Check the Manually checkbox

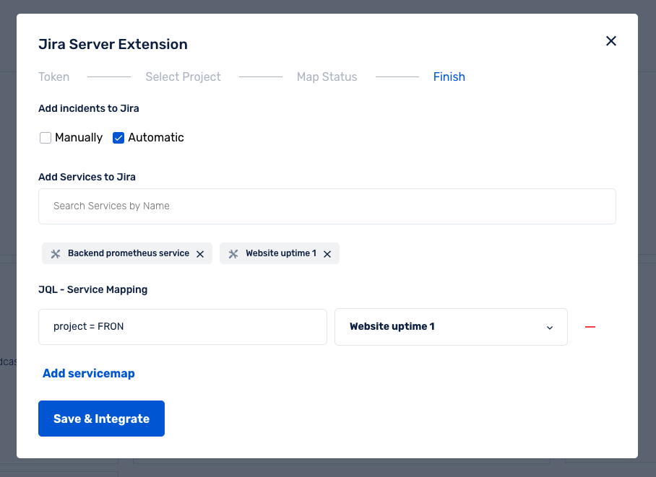point(46,138)
